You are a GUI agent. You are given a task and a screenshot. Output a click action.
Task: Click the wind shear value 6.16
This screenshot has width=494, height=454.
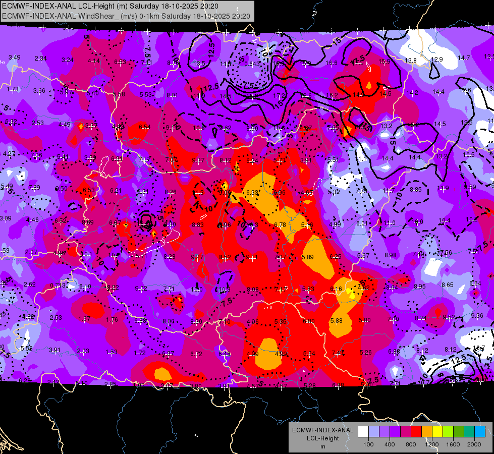coord(336,289)
